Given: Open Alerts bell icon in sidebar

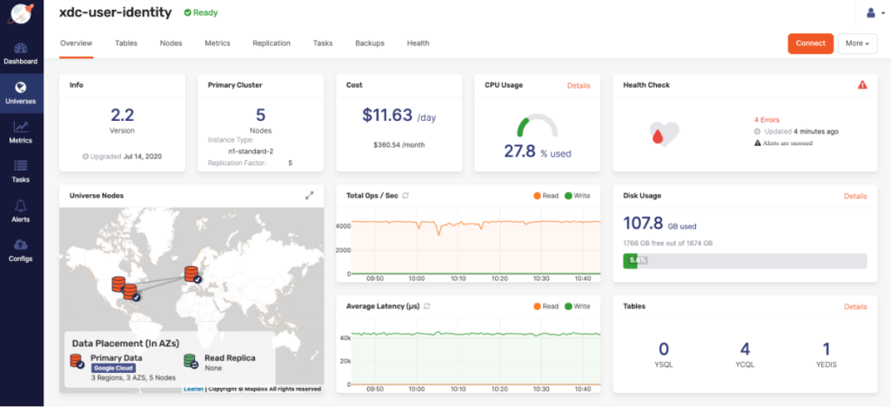Looking at the screenshot, I should 21,205.
